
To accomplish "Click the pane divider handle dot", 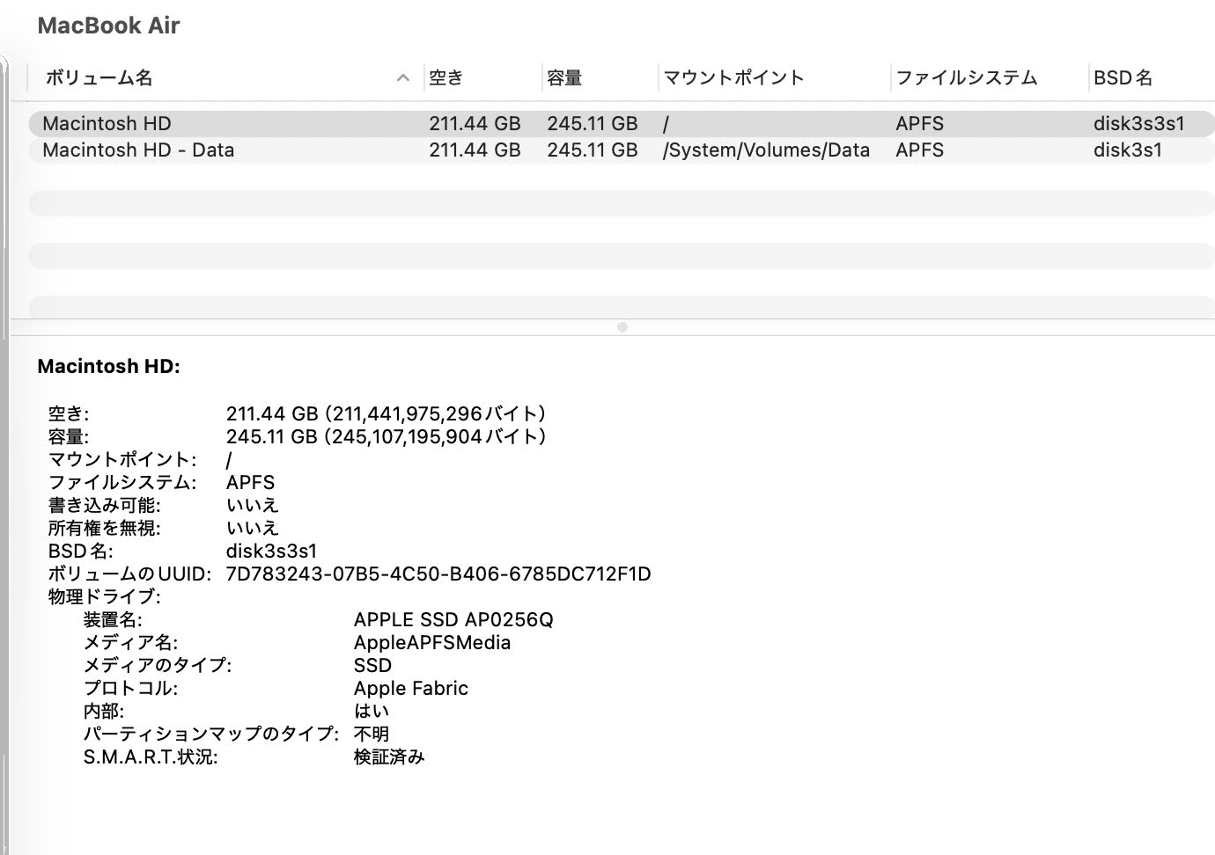I will coord(623,326).
